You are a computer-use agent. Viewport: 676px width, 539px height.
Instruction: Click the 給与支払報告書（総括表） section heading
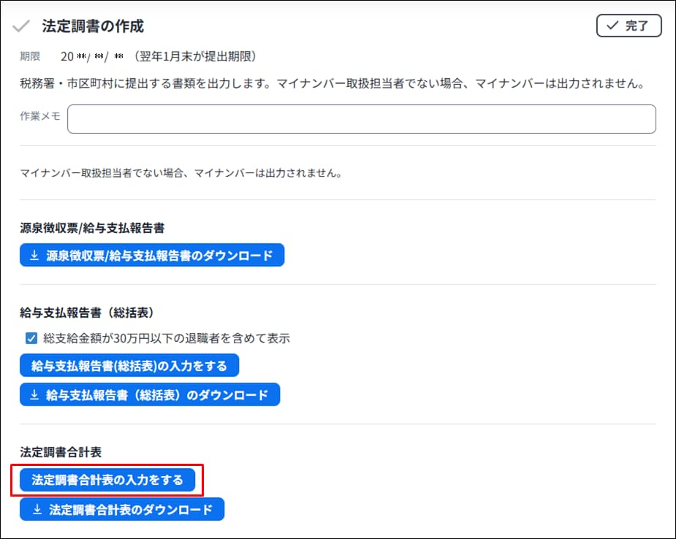pos(86,312)
